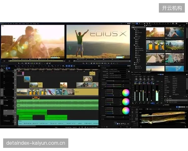188x151 pixels.
Task: Select the hiking couple clip thumbnail in Bin
Action: pos(155,32)
